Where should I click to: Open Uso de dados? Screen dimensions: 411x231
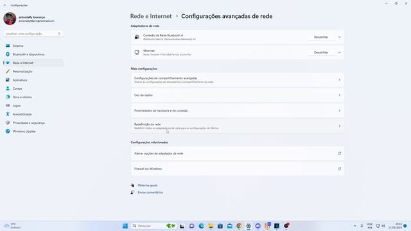click(238, 96)
